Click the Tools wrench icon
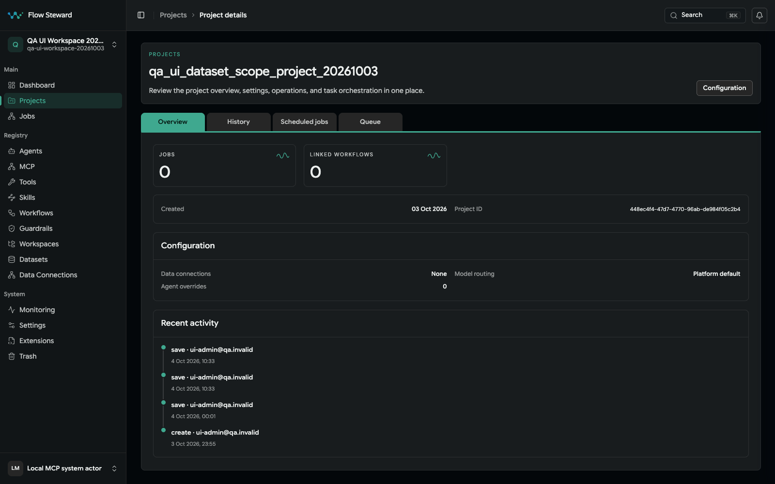This screenshot has width=775, height=484. (x=12, y=182)
